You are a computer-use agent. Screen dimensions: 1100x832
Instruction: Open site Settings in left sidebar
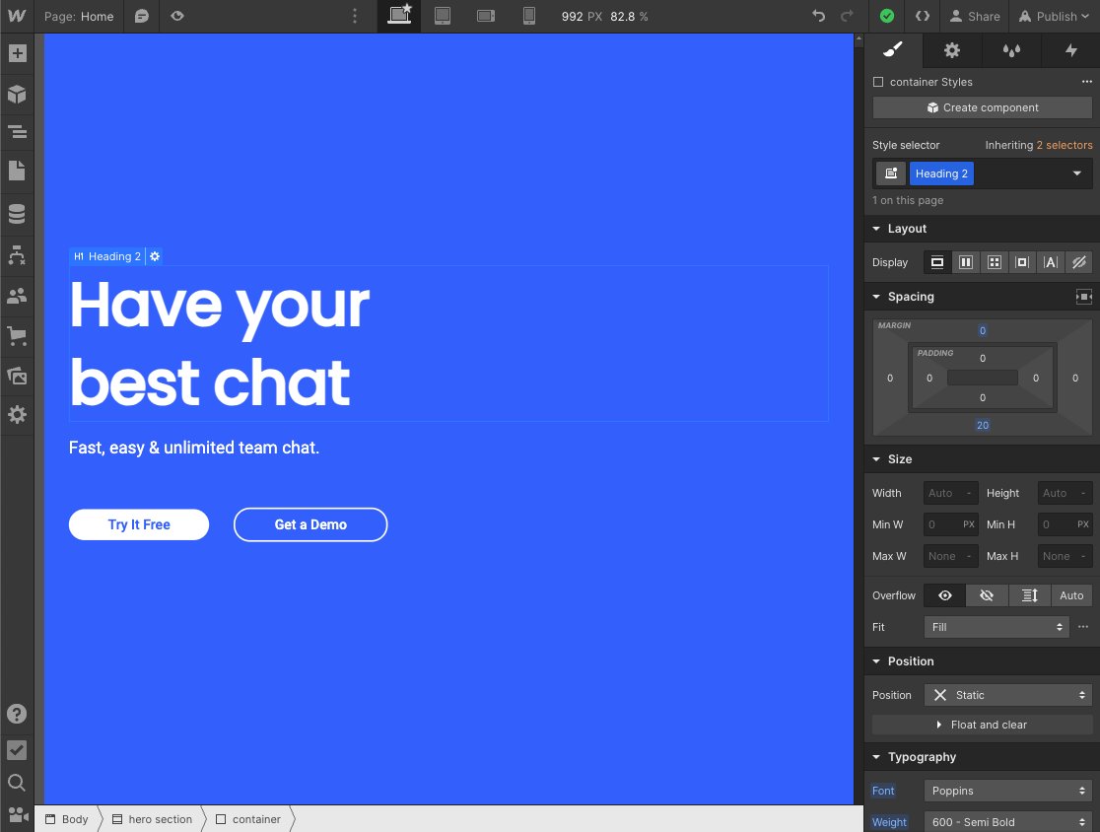(x=17, y=415)
